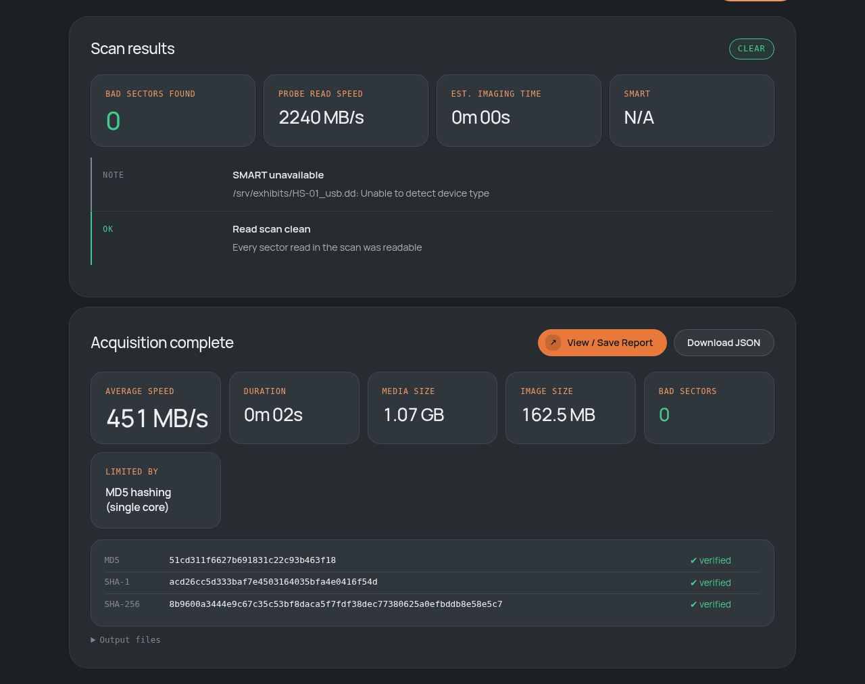Viewport: 865px width, 684px height.
Task: Click the verified status for MD5
Action: pos(710,560)
